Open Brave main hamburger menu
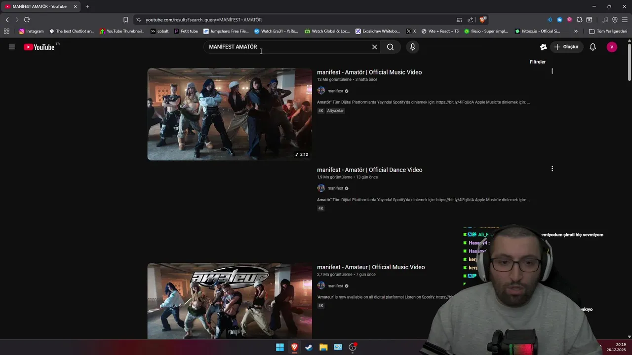The image size is (632, 355). click(x=625, y=20)
